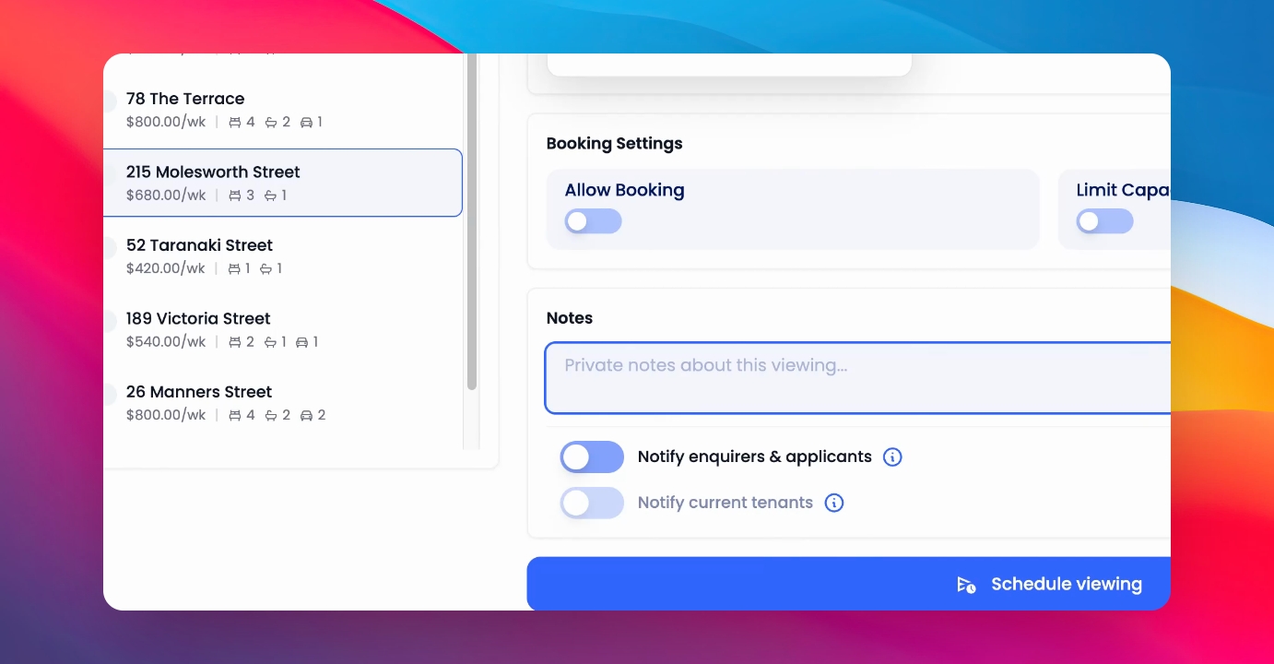Click bedroom icon for 189 Victoria Street
The height and width of the screenshot is (664, 1274).
click(235, 342)
